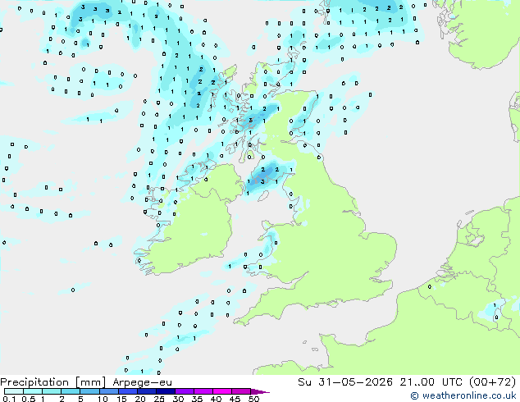Click the legend swatch between 20 and 25

147,391
